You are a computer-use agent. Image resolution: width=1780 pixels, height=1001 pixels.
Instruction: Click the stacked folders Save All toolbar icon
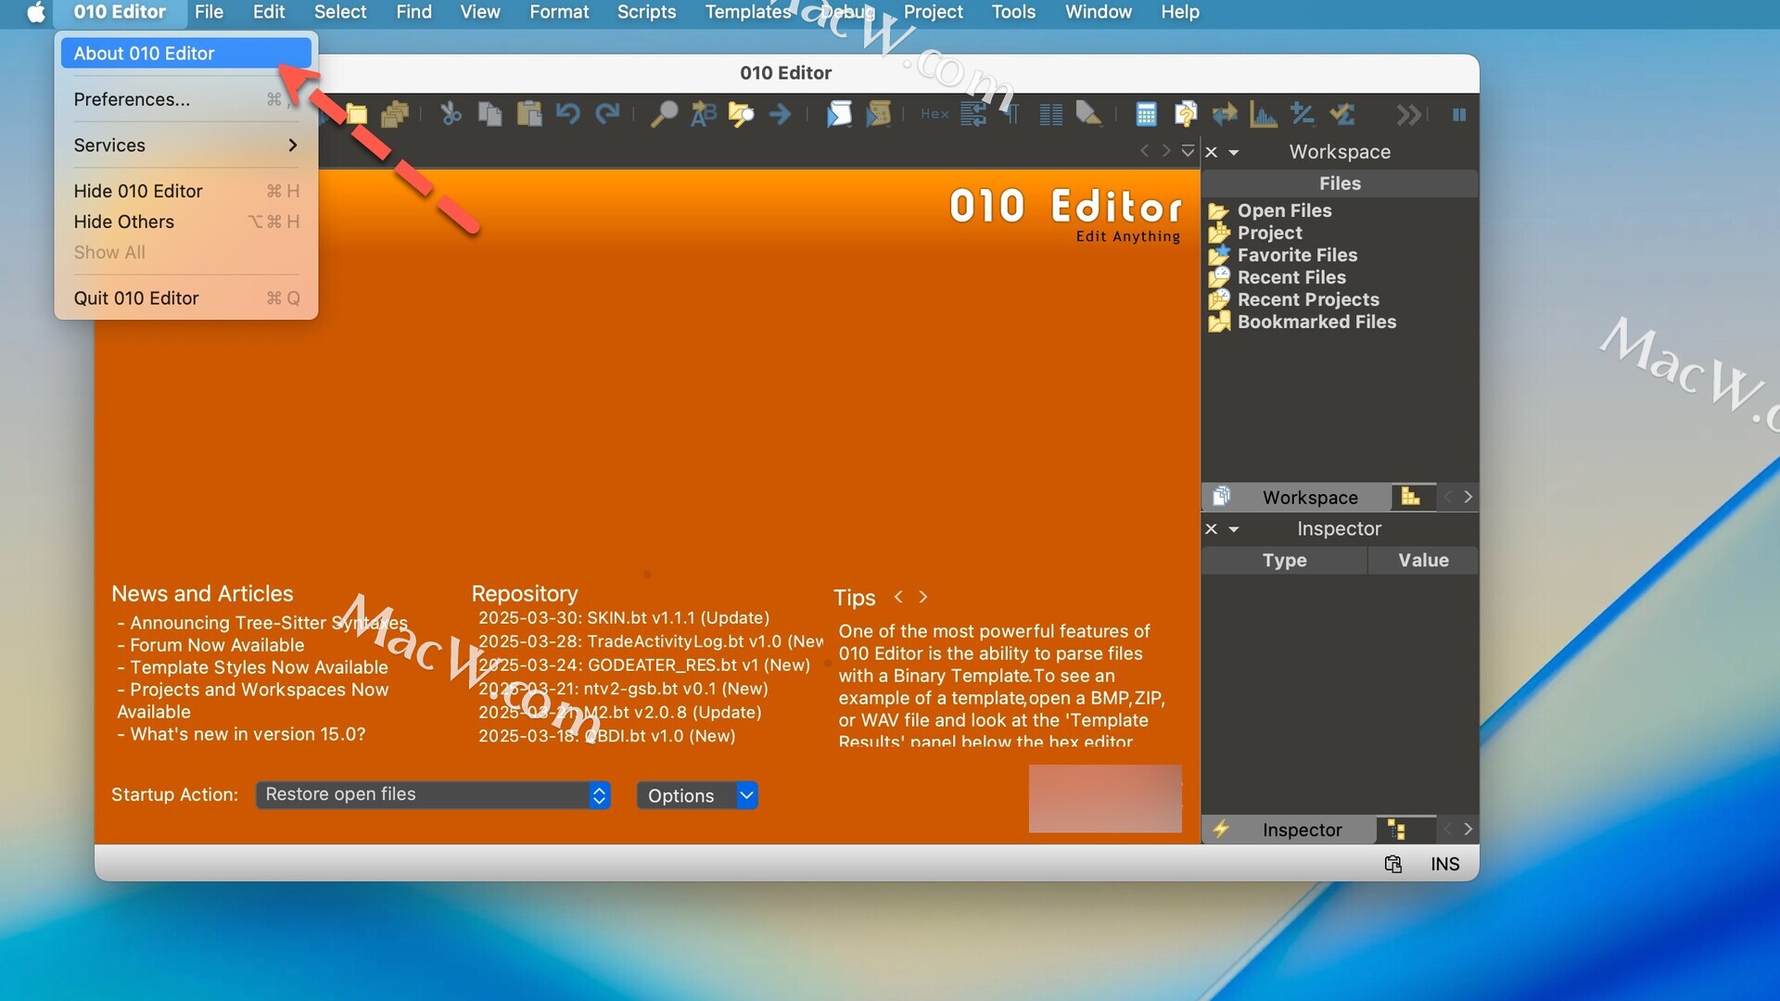(x=396, y=114)
